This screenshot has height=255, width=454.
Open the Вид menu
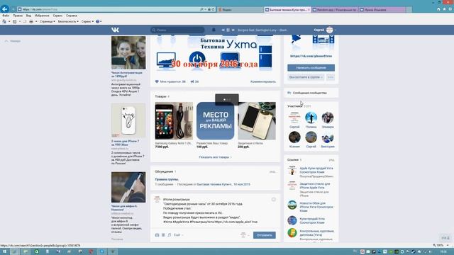coord(28,16)
